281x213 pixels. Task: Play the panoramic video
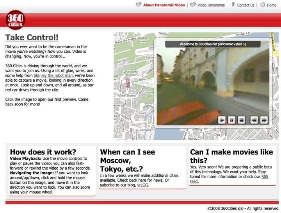222,120
